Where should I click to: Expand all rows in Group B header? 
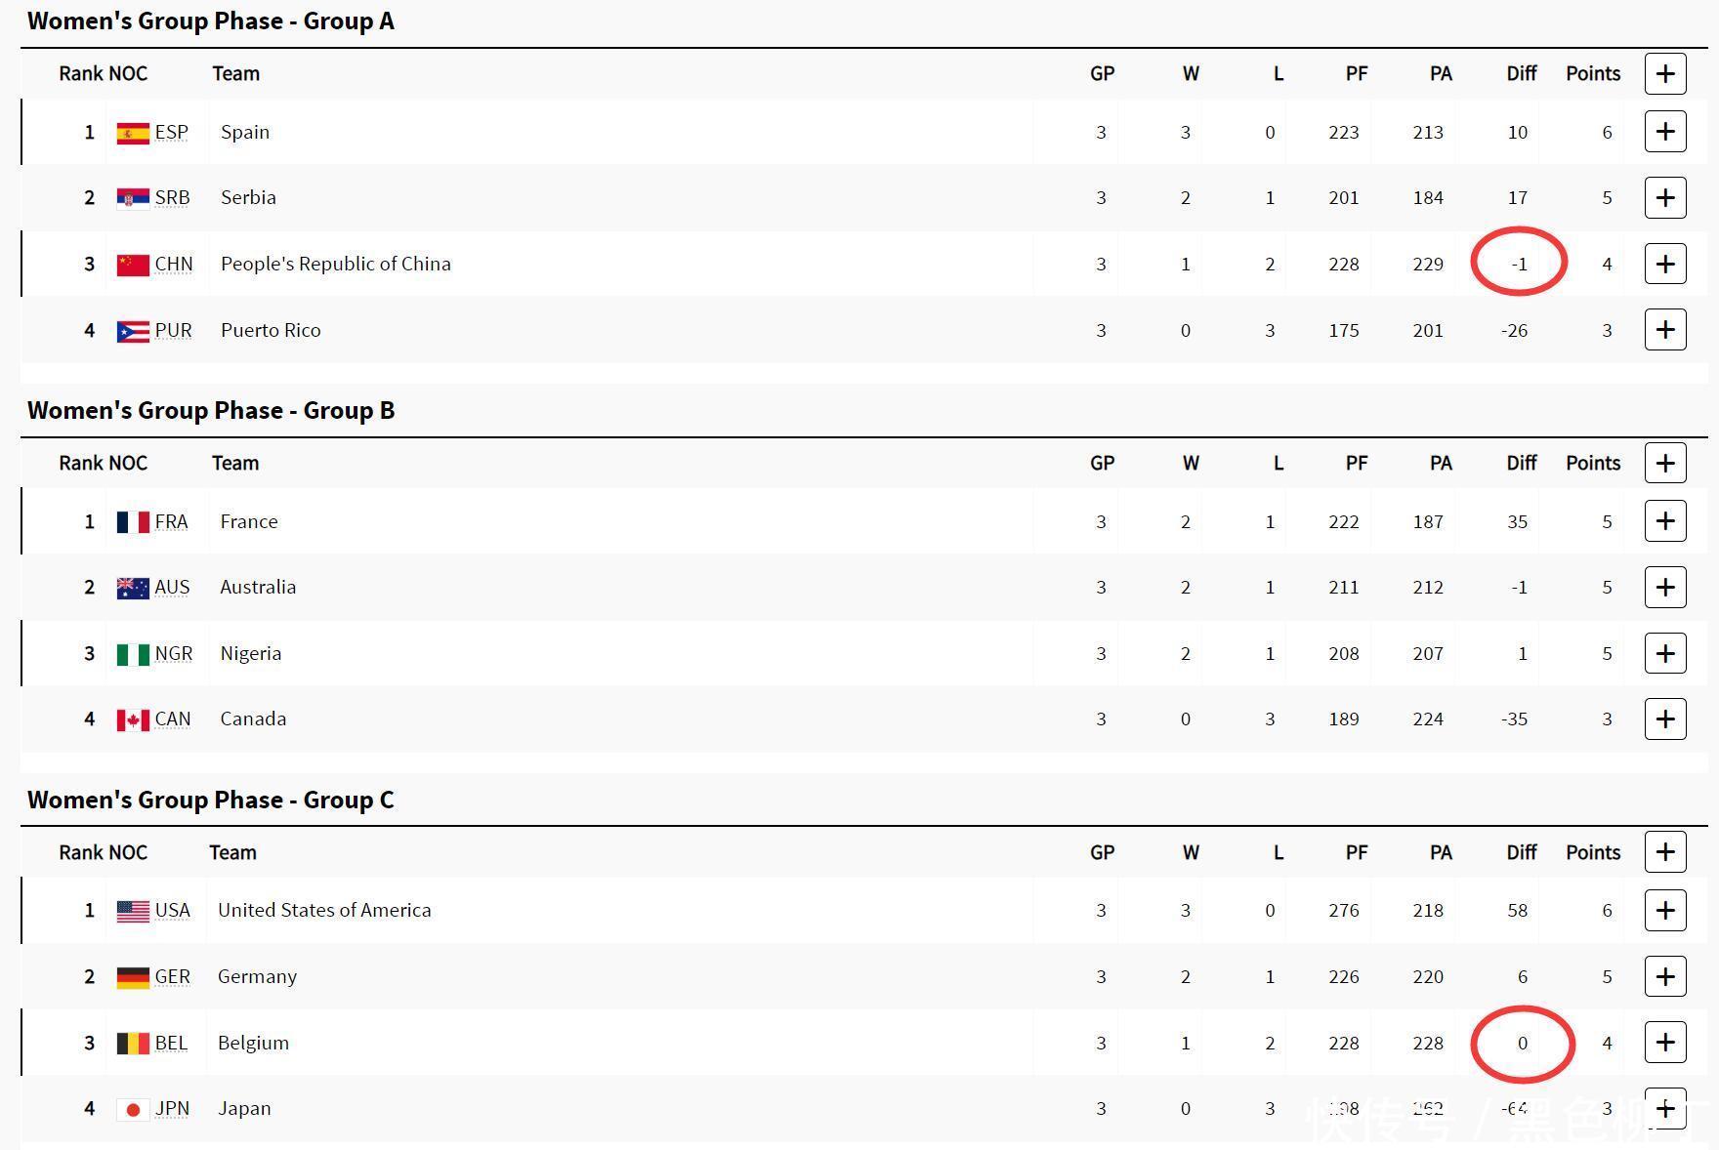1665,463
